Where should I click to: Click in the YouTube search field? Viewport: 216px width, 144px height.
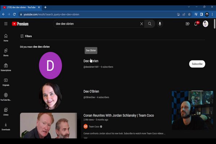coord(96,24)
